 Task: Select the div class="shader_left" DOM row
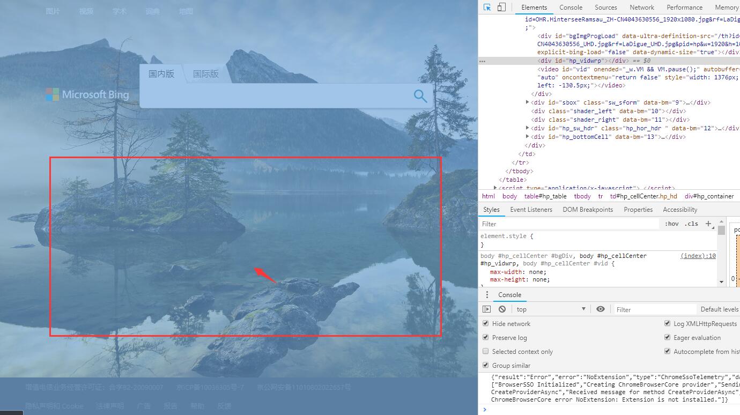coord(609,110)
